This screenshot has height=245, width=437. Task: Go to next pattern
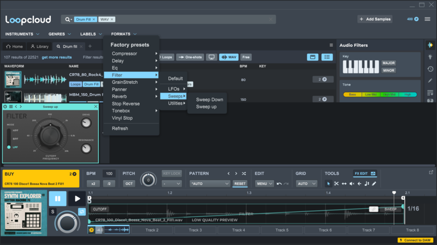pos(236,173)
